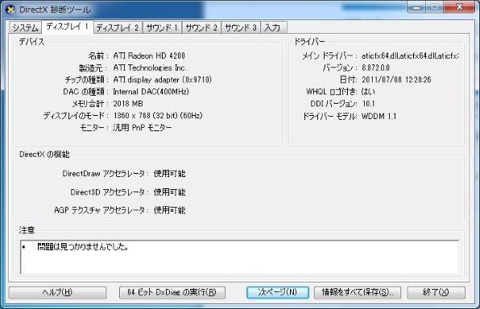Click display mode 1360 x 768 (32 bit) (60Hz)
The width and height of the screenshot is (480, 309).
pos(158,116)
